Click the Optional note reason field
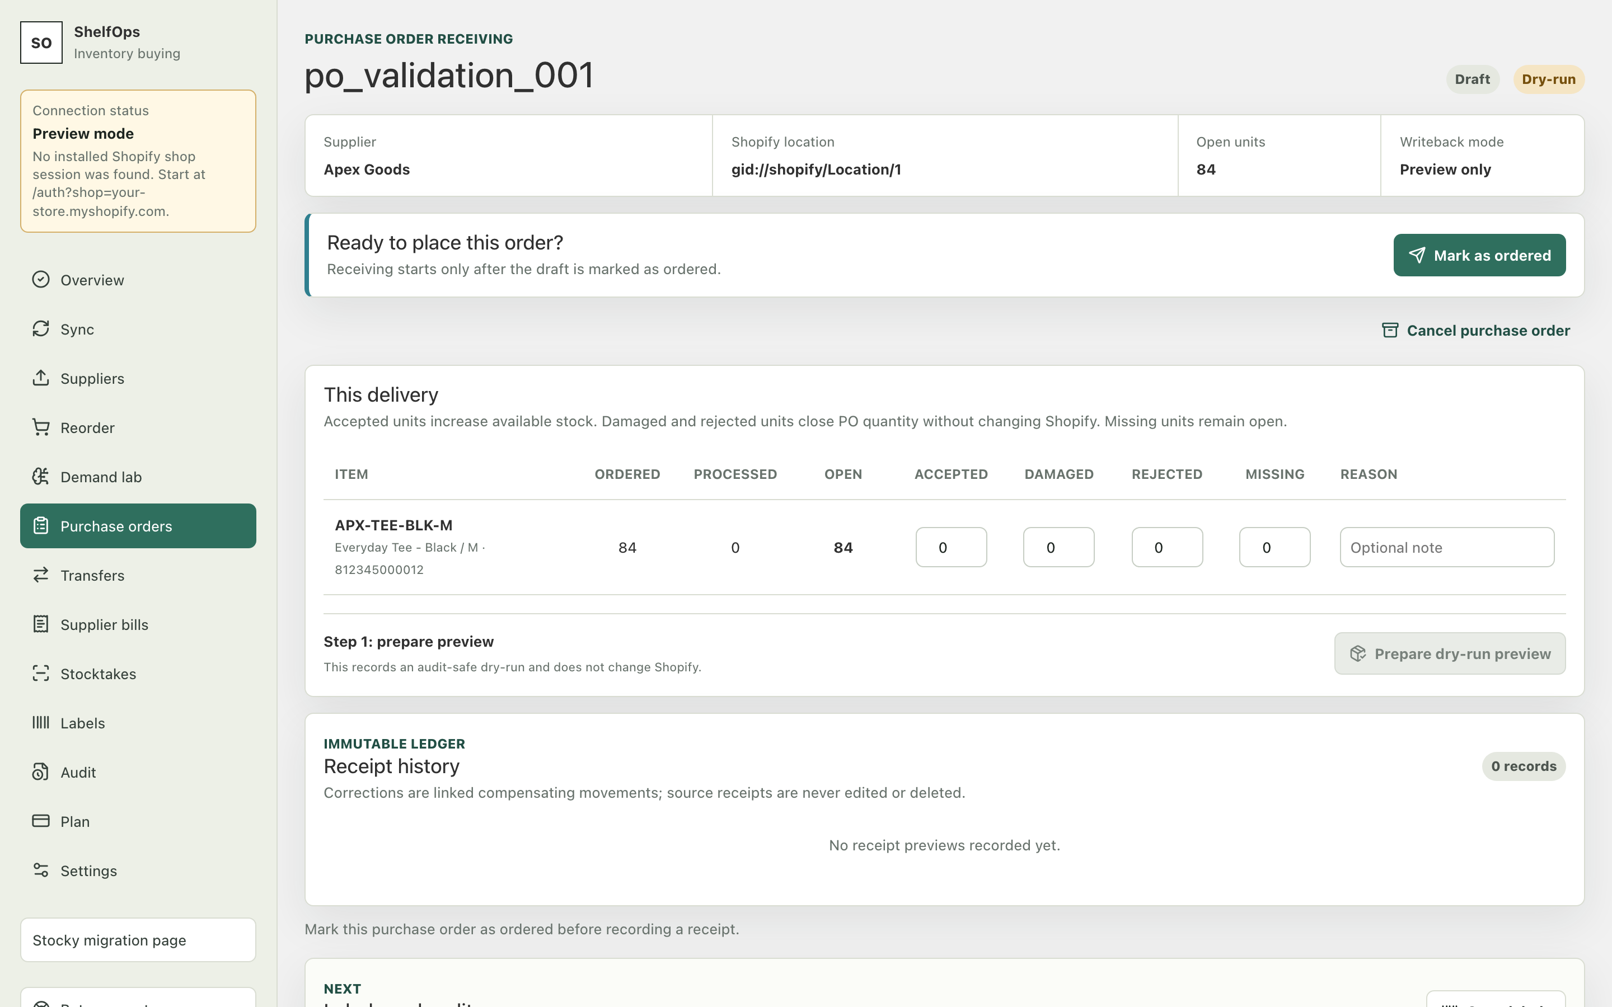The height and width of the screenshot is (1007, 1612). click(x=1447, y=548)
